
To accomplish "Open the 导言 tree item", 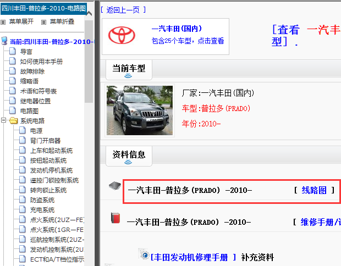I will [26, 52].
